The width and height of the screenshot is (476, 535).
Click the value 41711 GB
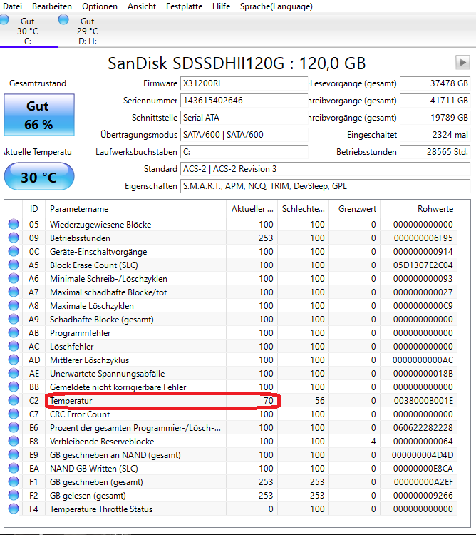[x=435, y=101]
